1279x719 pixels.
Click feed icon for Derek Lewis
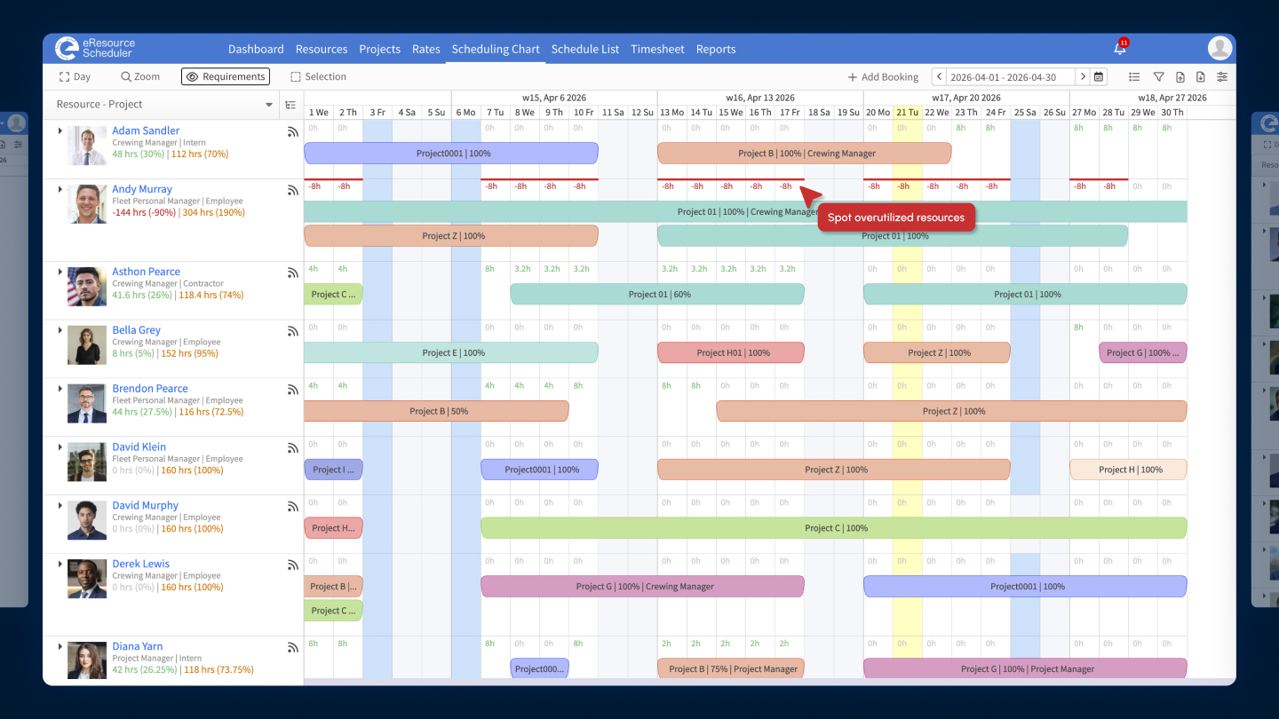[x=292, y=566]
